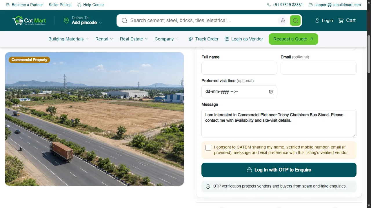Click the Track Order delivery icon

click(191, 39)
